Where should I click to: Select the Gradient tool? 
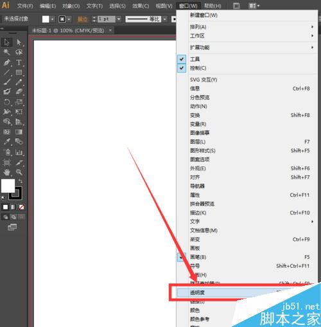click(x=19, y=132)
